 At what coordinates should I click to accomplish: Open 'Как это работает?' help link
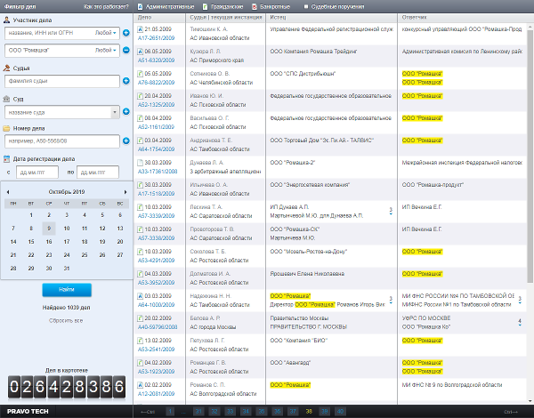pos(106,6)
